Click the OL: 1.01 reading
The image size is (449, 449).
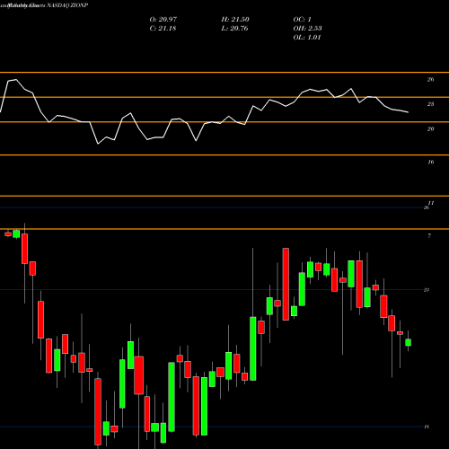click(x=307, y=38)
